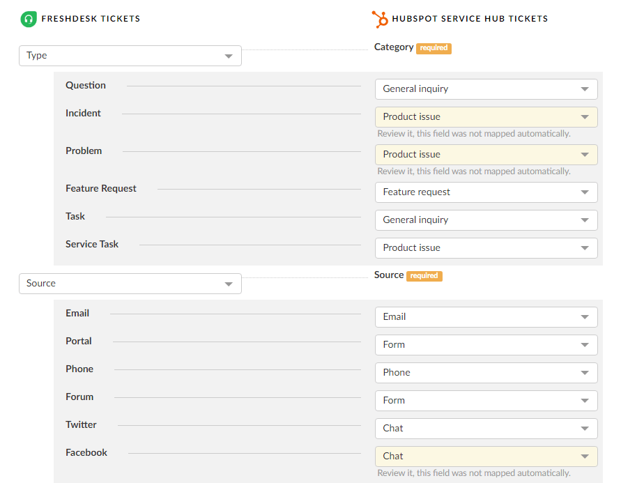The height and width of the screenshot is (483, 621).
Task: Open the Email source mapping dropdown
Action: pos(486,317)
